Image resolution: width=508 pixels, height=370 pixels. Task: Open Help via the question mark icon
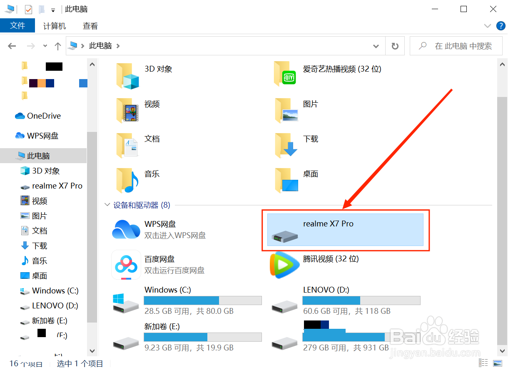pos(501,25)
